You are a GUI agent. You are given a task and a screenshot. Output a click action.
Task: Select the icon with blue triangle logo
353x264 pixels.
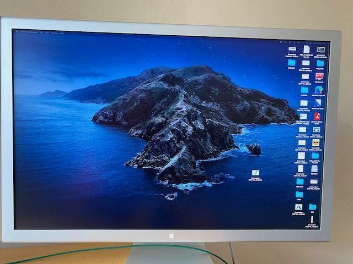click(x=299, y=207)
